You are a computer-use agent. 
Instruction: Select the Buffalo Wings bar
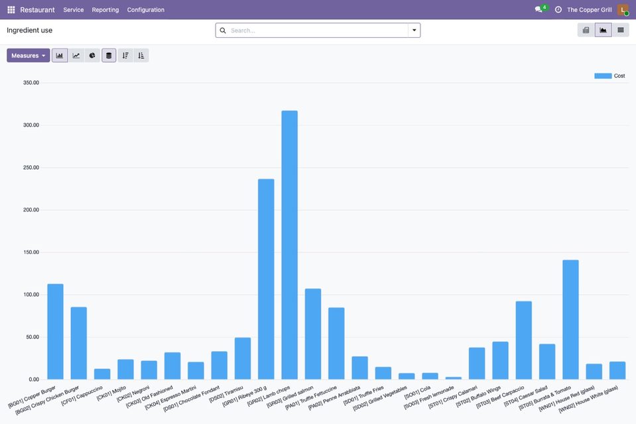tap(500, 361)
